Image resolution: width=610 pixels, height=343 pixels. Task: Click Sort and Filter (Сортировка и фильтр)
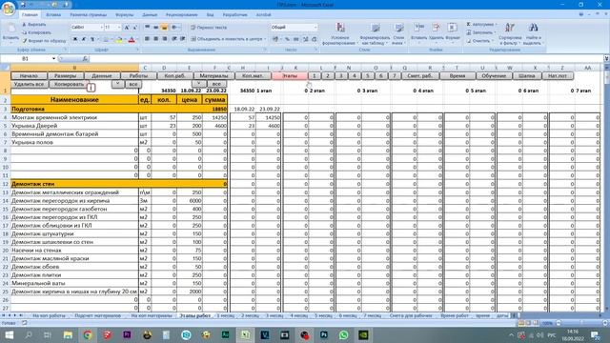tap(510, 33)
